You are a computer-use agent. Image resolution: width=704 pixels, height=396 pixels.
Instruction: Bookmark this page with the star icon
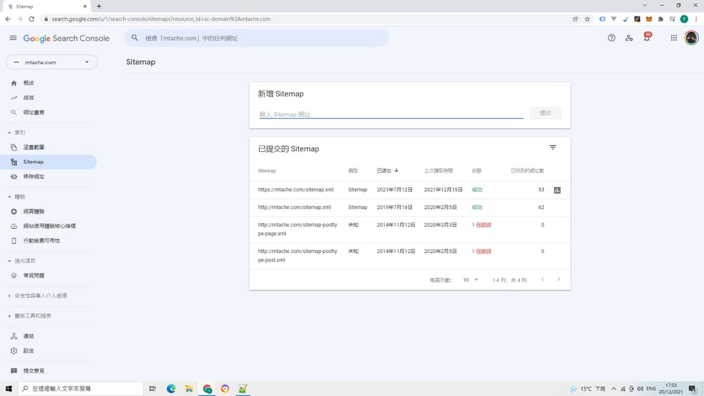click(x=587, y=19)
